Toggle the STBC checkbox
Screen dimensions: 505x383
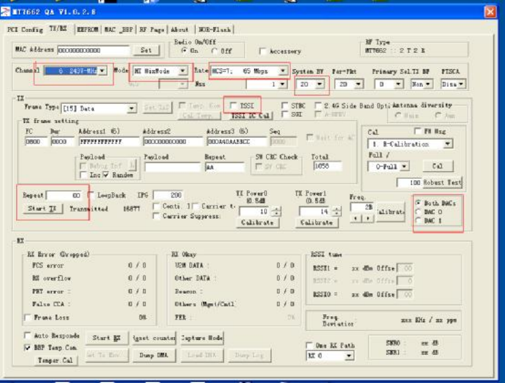click(285, 106)
